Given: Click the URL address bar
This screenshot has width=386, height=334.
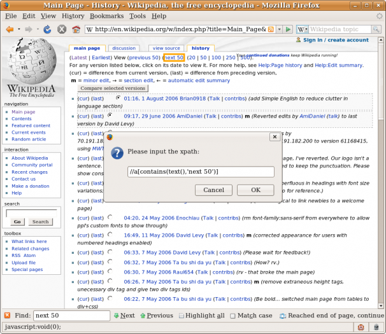Looking at the screenshot, I should 180,29.
